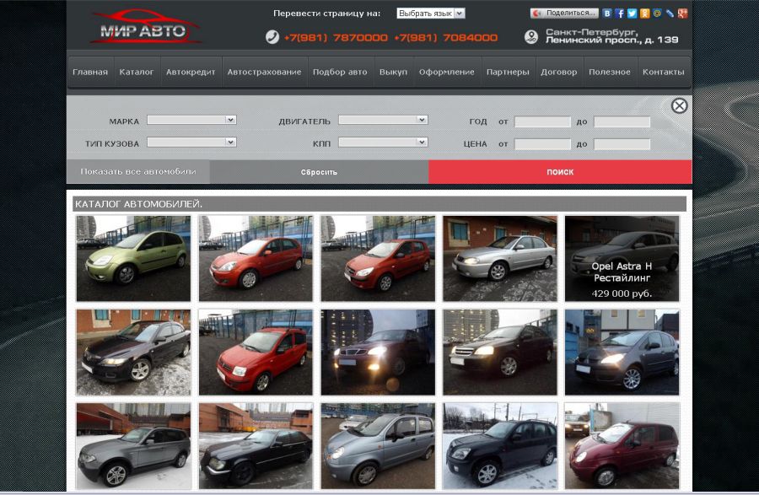
Task: Click the Сбросить reset button
Action: (319, 172)
